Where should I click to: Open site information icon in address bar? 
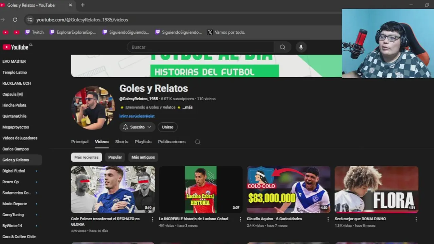(30, 20)
